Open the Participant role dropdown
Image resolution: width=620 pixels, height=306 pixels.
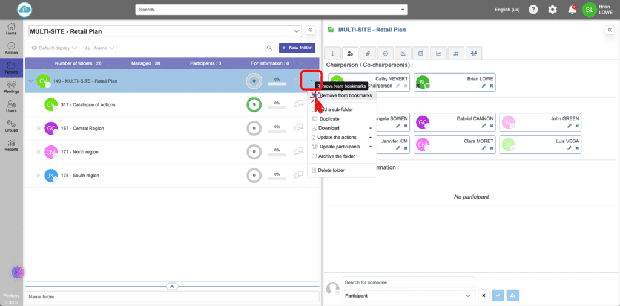[408, 296]
